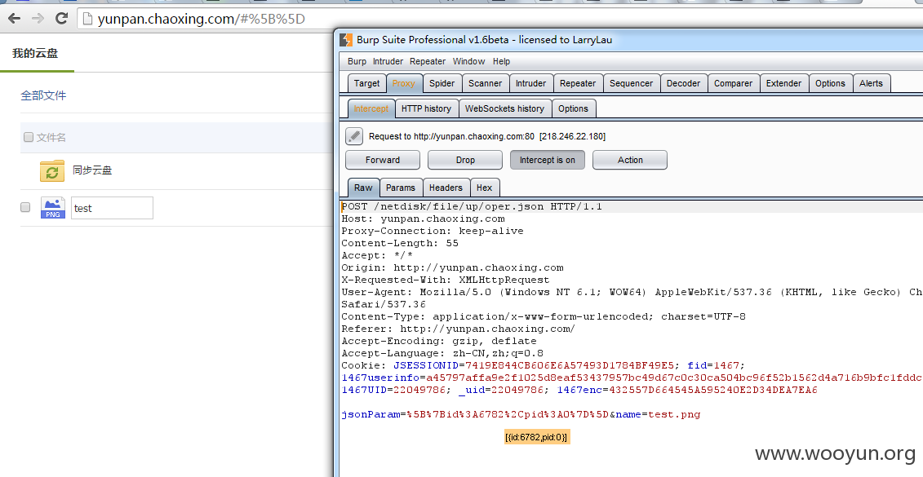Tick the checkbox beside the test PNG file
The image size is (923, 477).
tap(25, 207)
